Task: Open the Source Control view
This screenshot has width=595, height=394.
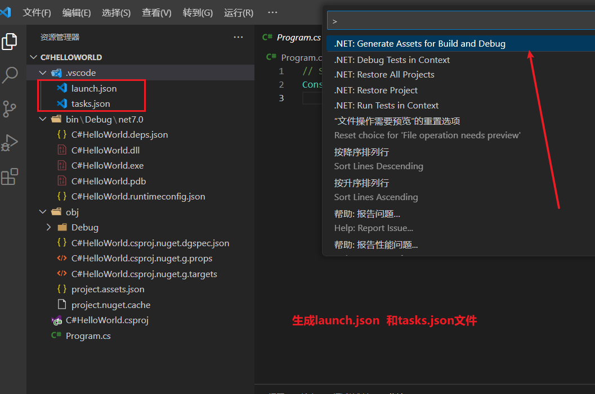Action: pyautogui.click(x=10, y=109)
